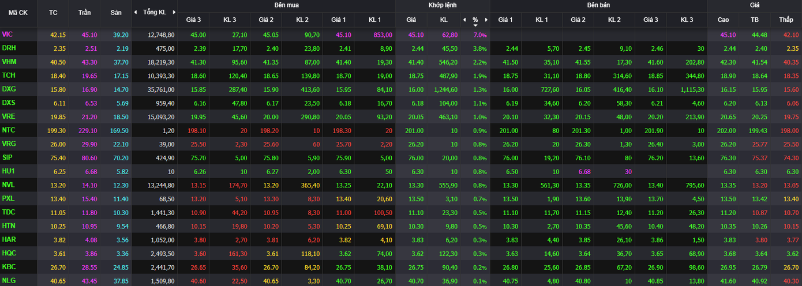802x286 pixels.
Task: Sort by the % column header
Action: point(475,20)
